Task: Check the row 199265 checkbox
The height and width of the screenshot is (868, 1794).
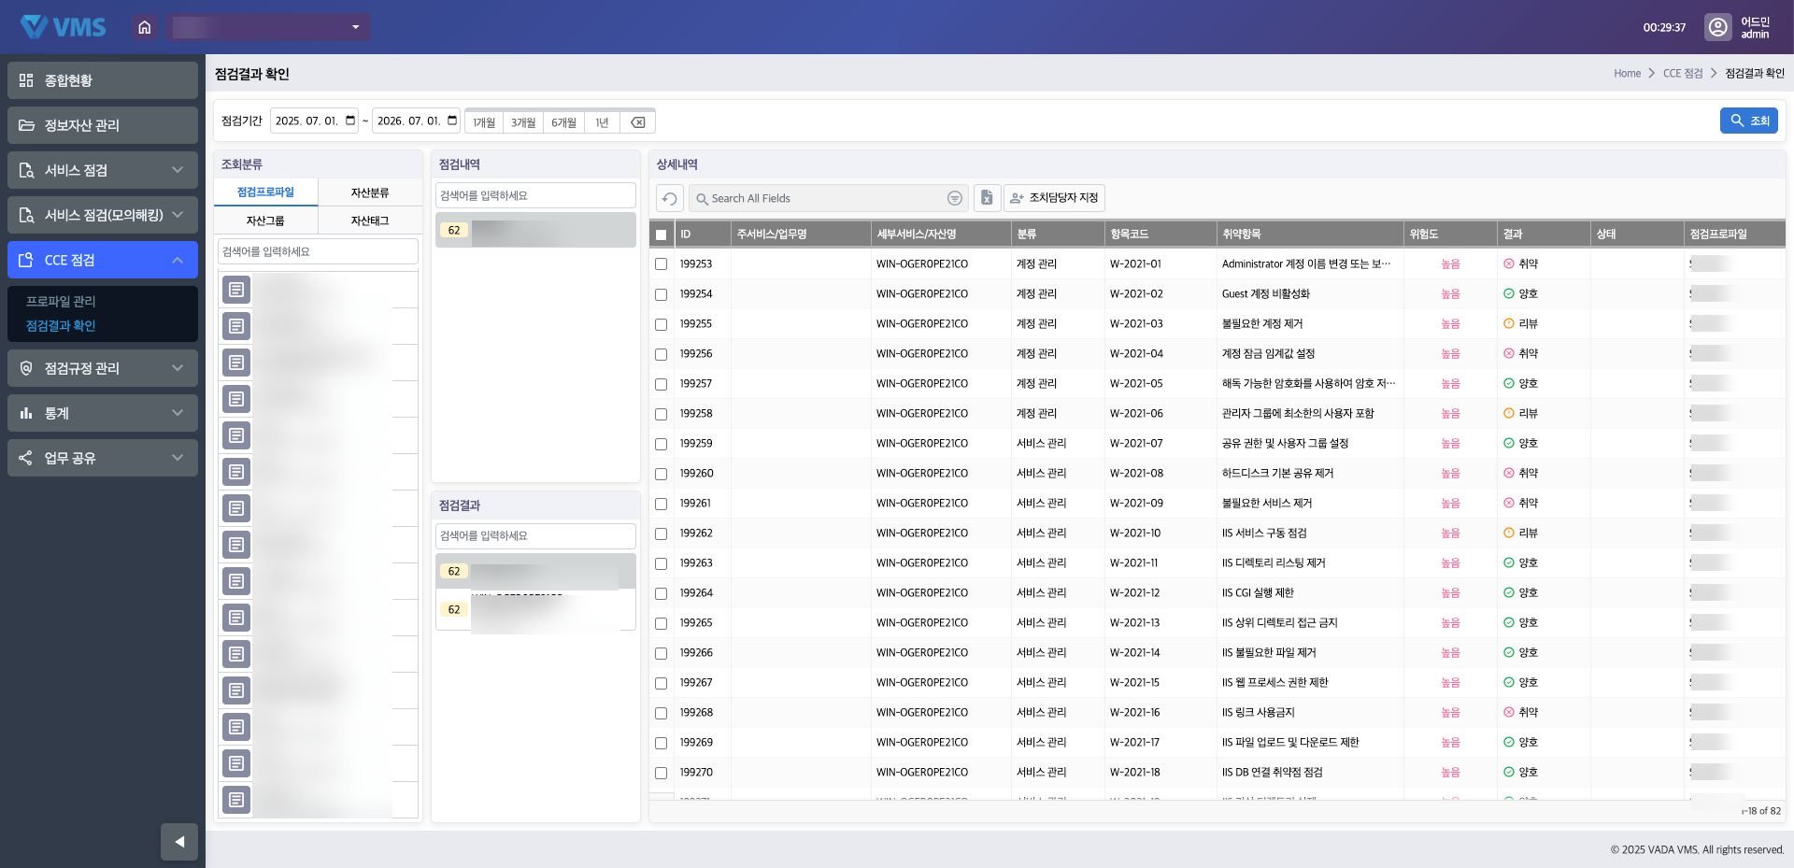Action: point(662,623)
